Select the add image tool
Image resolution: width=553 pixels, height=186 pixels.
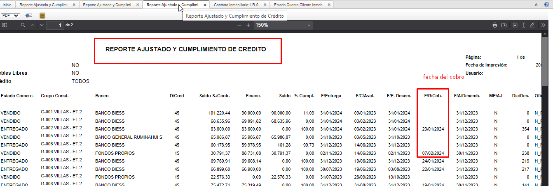515,25
